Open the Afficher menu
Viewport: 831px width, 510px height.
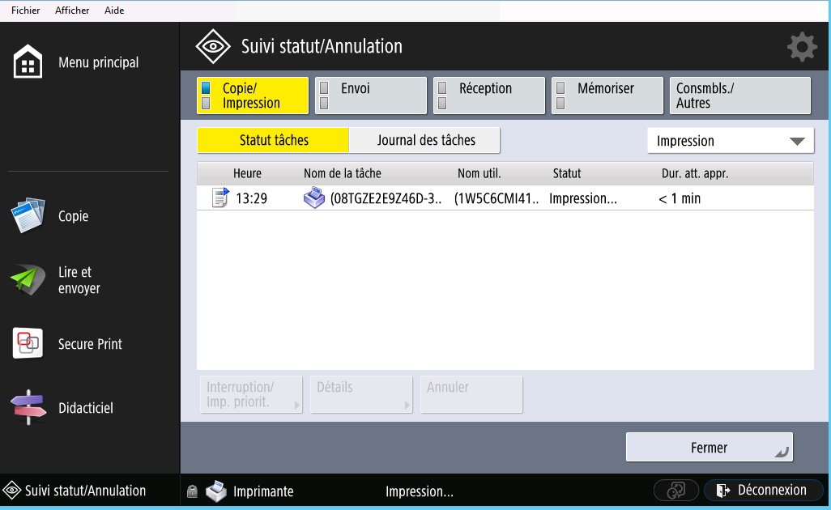coord(72,11)
